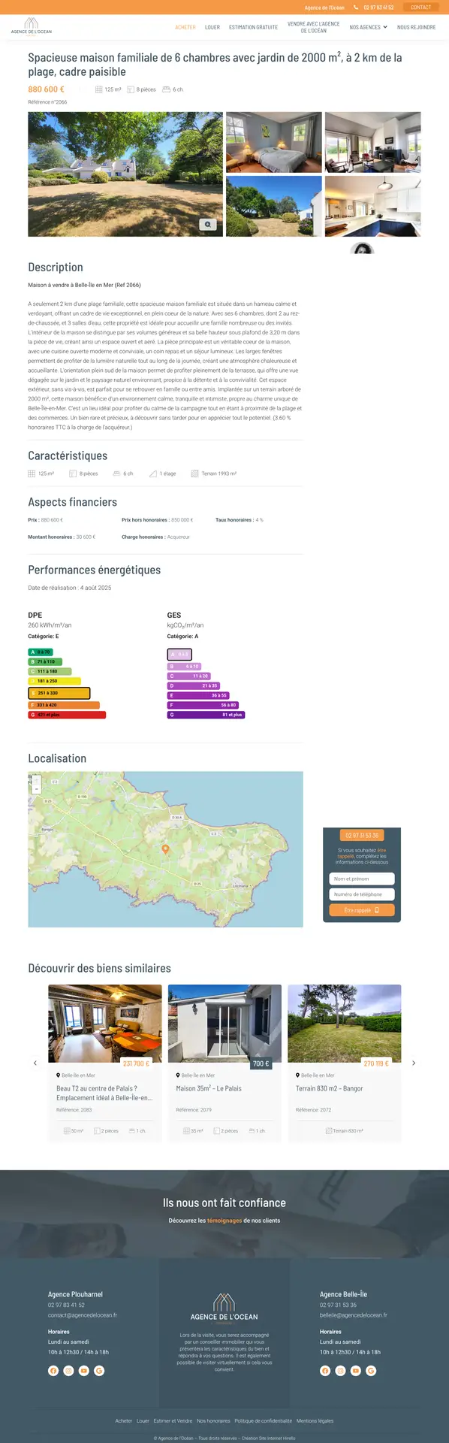Focus the Nom et prénom input field
Image resolution: width=449 pixels, height=1443 pixels.
pyautogui.click(x=362, y=879)
